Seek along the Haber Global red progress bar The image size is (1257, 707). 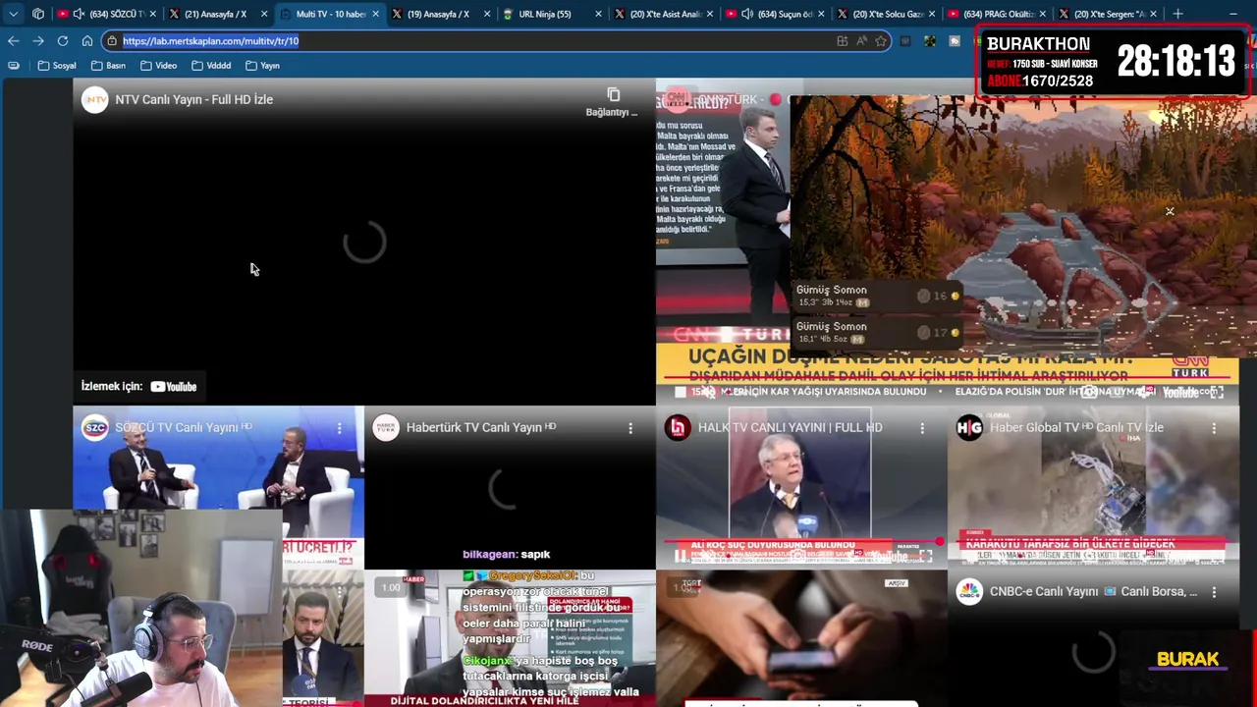pyautogui.click(x=1093, y=542)
